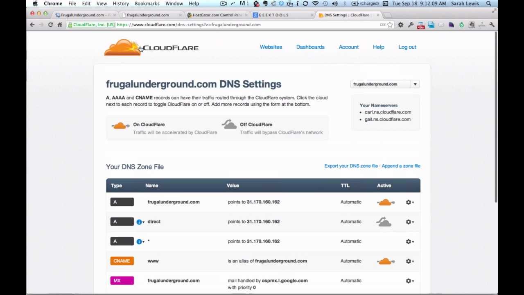
Task: Switch to the frugalunderground.com second tab
Action: click(x=151, y=15)
